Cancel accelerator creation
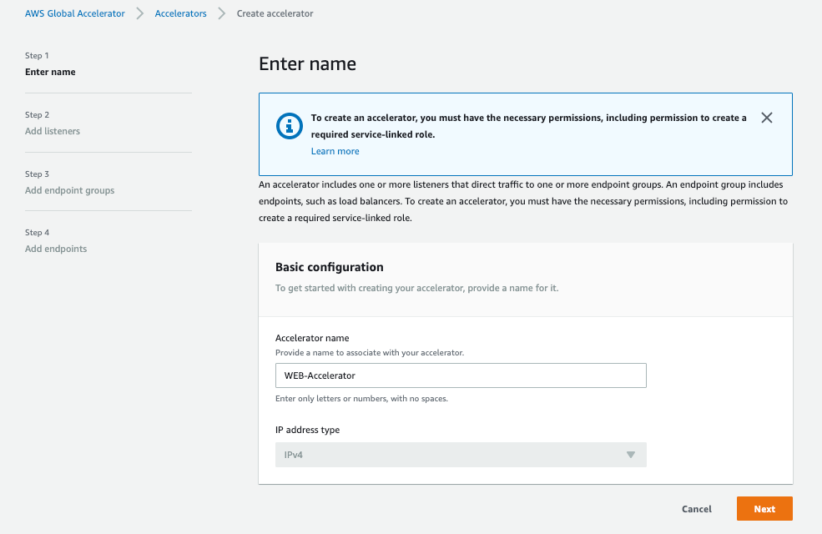 click(697, 509)
